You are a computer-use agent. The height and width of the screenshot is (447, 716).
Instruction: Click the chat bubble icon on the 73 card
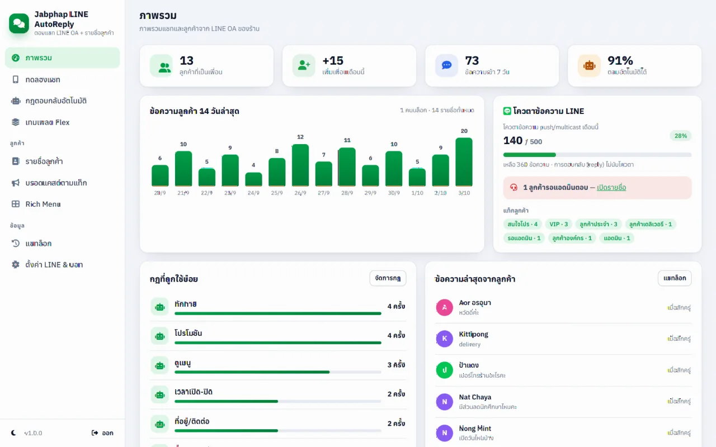(x=446, y=65)
